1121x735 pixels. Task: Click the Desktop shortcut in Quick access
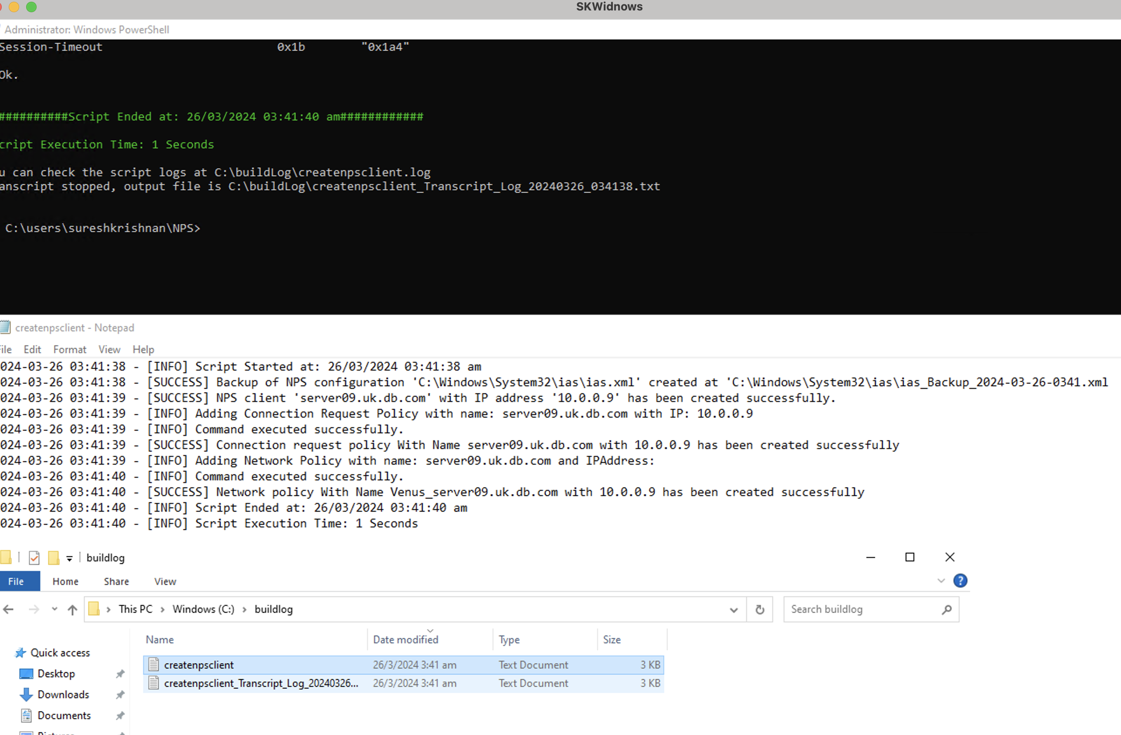pyautogui.click(x=56, y=674)
